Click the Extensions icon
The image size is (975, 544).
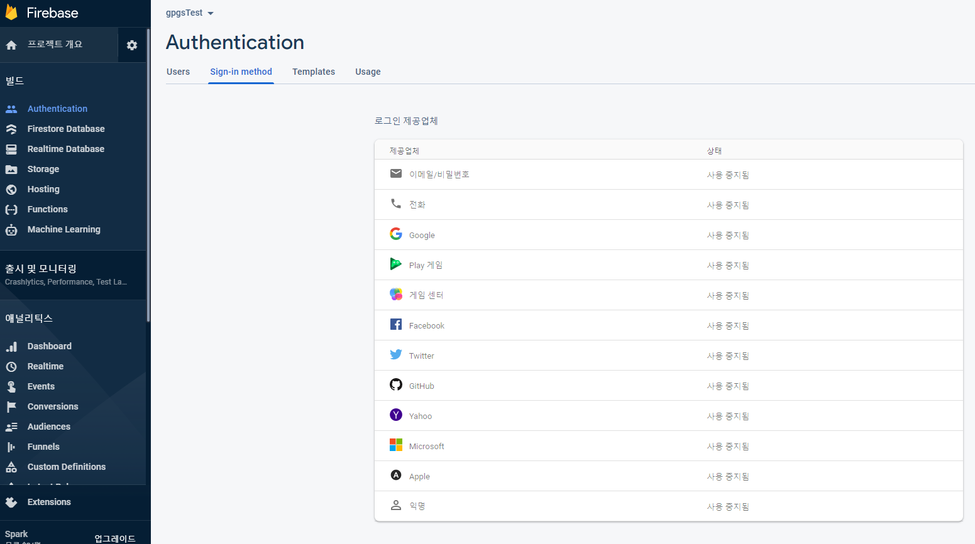11,502
